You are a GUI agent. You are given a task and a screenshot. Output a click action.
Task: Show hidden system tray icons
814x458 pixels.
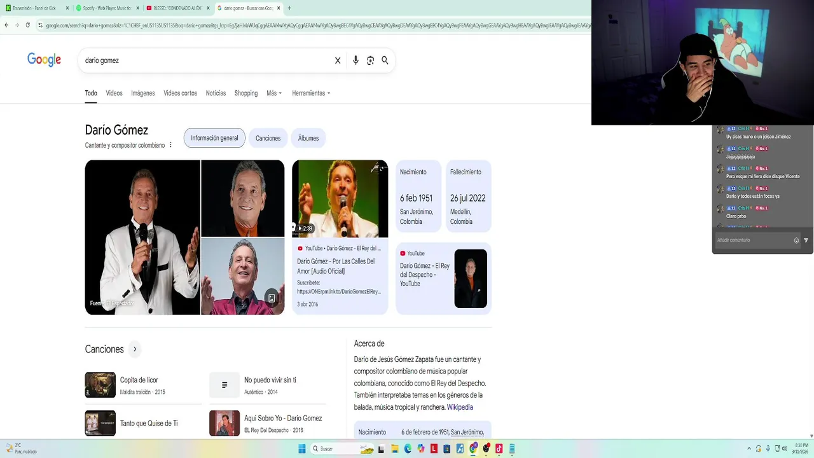point(749,448)
